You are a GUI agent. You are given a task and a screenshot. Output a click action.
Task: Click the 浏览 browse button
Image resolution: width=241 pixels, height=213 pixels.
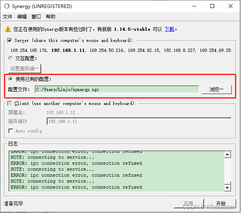coord(217,89)
